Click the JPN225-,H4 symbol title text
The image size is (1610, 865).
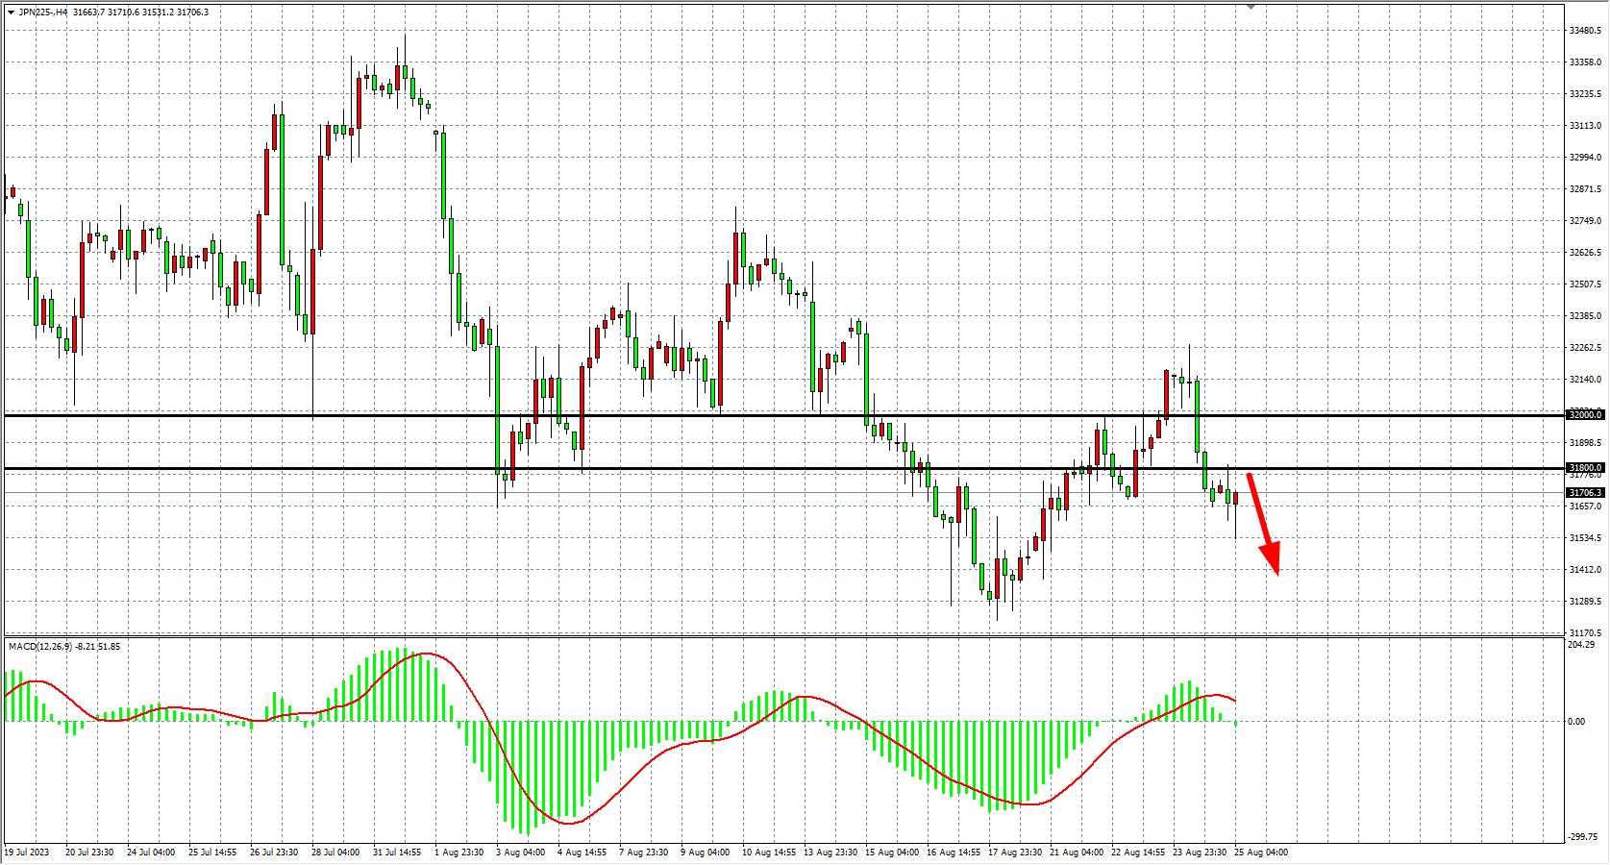pyautogui.click(x=43, y=12)
